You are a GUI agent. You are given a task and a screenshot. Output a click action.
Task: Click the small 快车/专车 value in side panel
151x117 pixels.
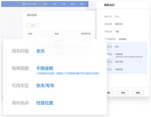[119, 62]
